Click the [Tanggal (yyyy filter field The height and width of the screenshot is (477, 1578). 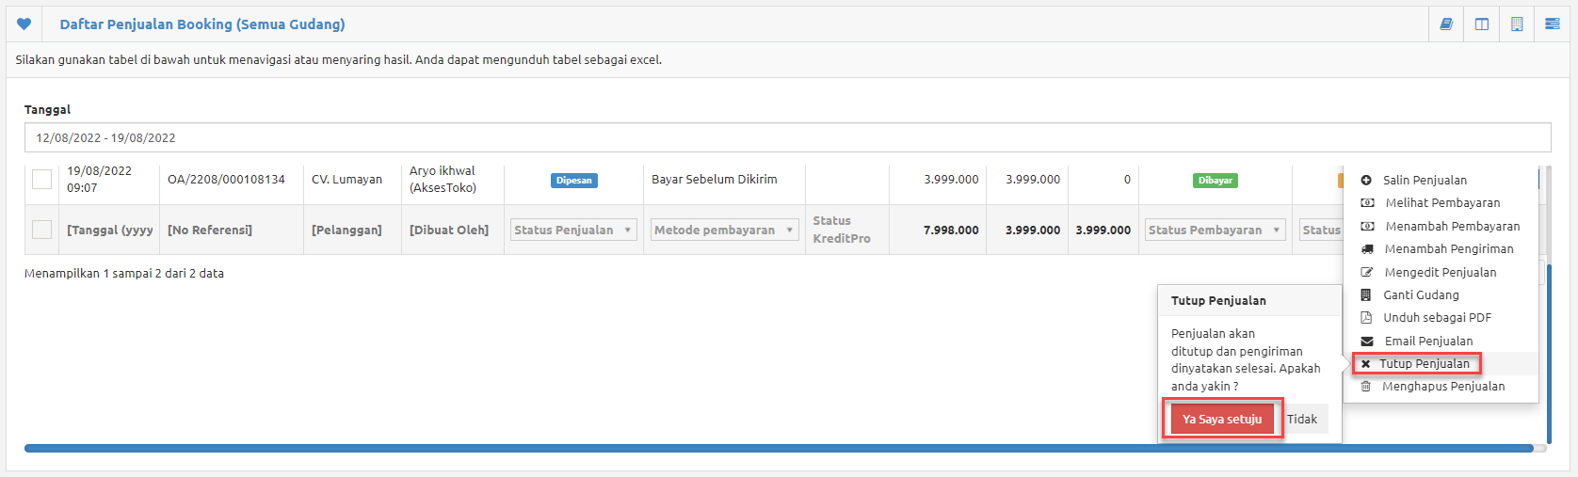tap(110, 230)
